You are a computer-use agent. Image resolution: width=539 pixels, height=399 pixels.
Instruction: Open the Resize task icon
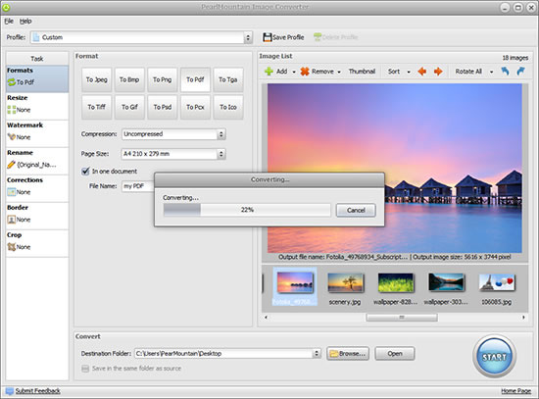coord(12,110)
